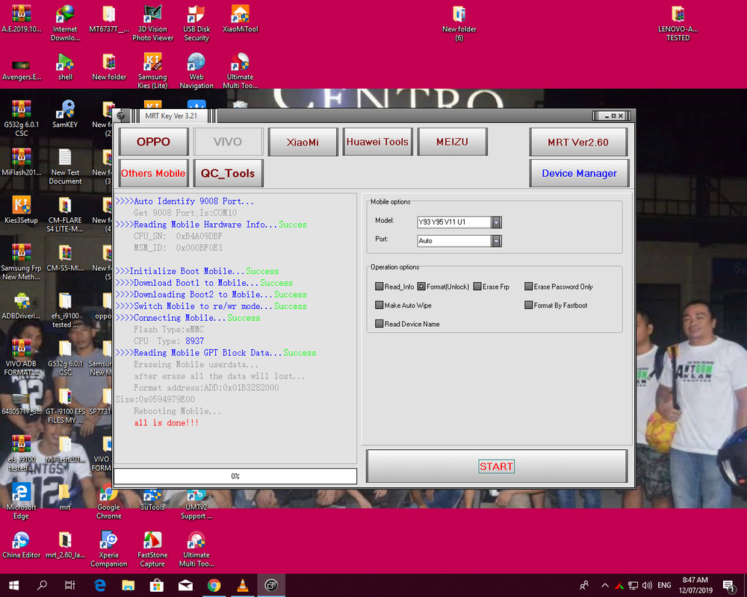This screenshot has height=597, width=747.
Task: Click the 0% progress bar
Action: [235, 476]
